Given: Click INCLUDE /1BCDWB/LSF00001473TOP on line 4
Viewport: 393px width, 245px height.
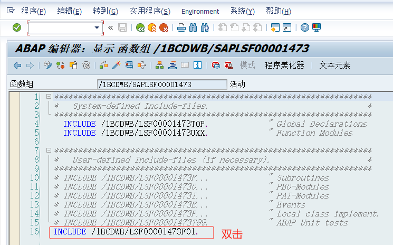Looking at the screenshot, I should click(x=136, y=124).
